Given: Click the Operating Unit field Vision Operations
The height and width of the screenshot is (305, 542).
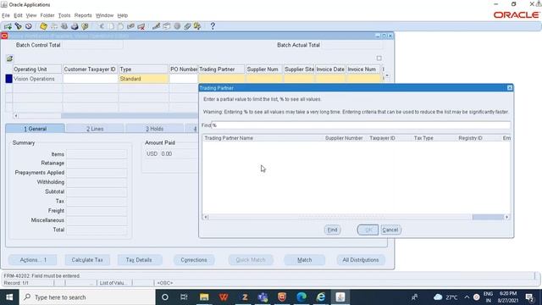Looking at the screenshot, I should pos(37,79).
